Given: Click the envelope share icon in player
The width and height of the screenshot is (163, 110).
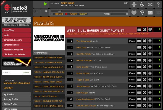Looking at the screenshot, I should 150,13.
